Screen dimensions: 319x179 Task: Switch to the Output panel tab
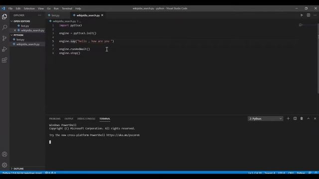69,119
